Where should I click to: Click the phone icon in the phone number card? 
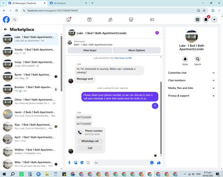click(80, 133)
